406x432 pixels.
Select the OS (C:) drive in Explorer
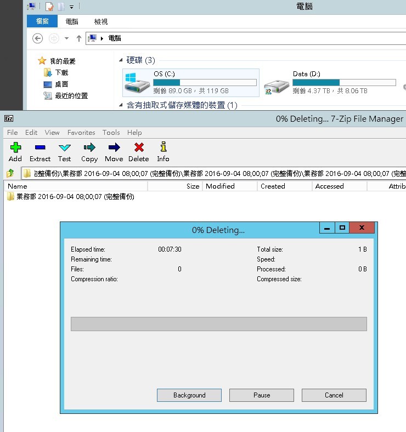click(x=190, y=83)
